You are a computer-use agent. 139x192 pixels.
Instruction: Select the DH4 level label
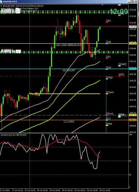pyautogui.click(x=108, y=42)
